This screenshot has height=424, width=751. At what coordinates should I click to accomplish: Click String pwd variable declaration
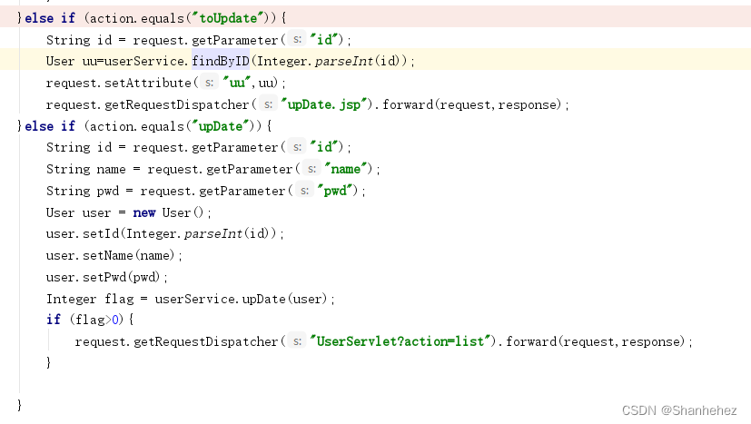[83, 191]
